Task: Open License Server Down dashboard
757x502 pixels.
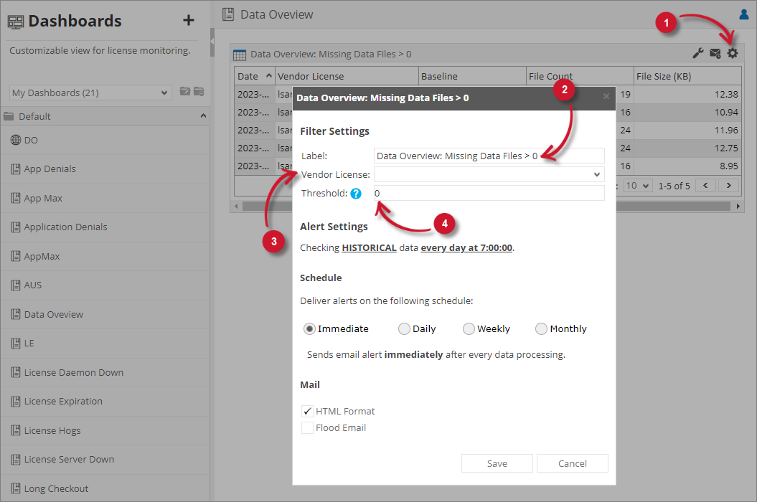Action: (x=105, y=460)
